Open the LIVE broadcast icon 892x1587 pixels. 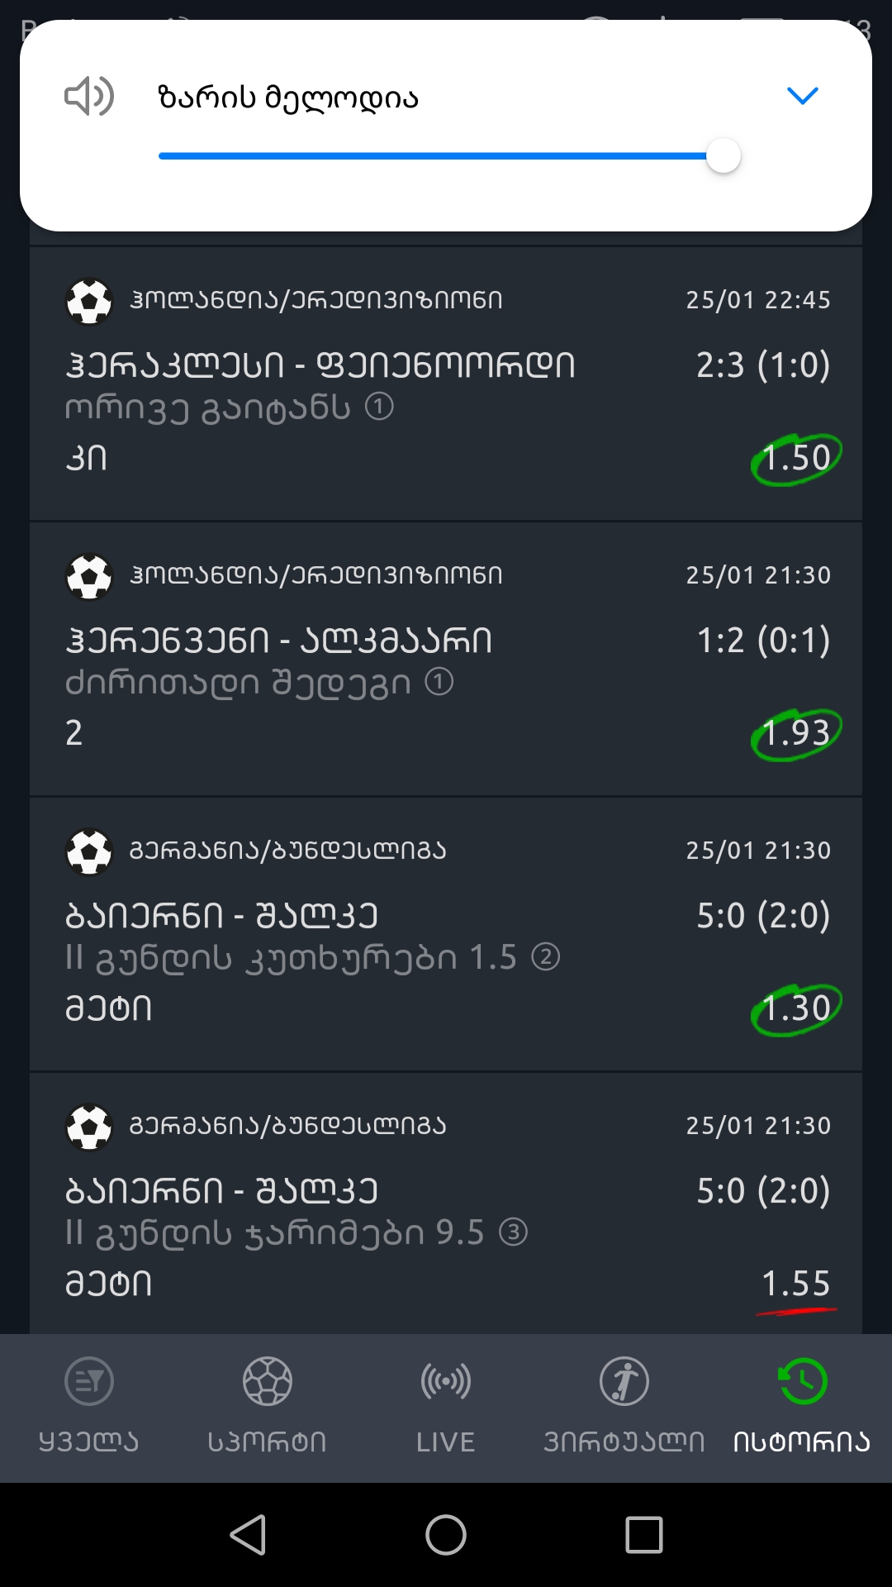pyautogui.click(x=446, y=1381)
